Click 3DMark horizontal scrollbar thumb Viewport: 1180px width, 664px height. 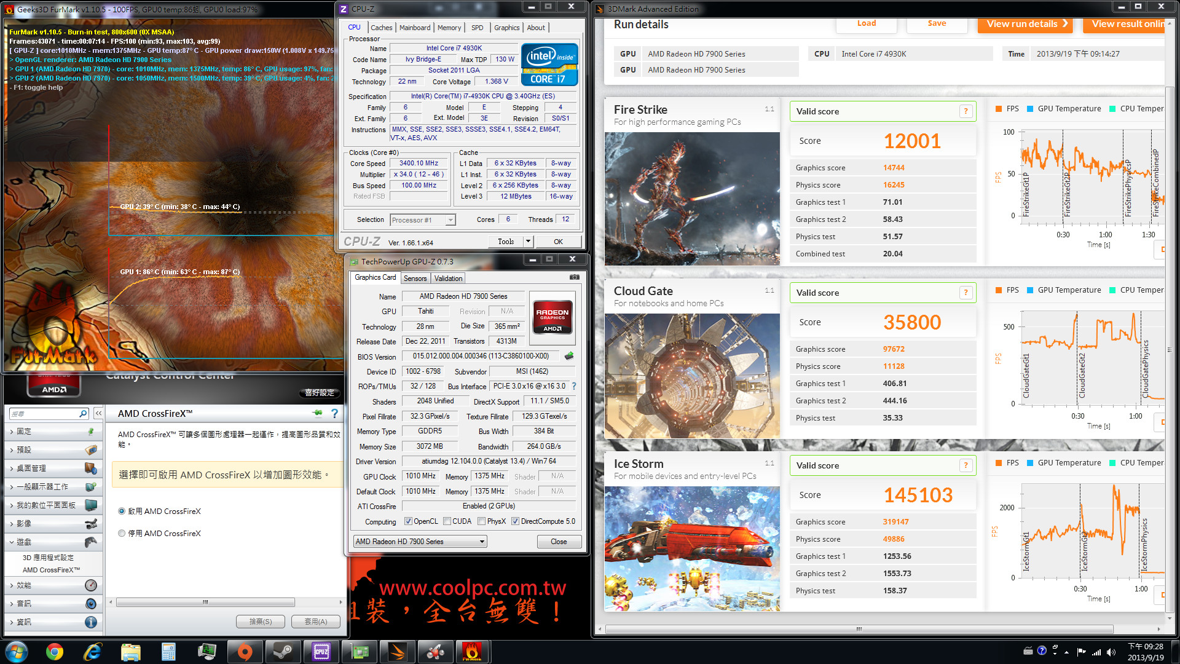(x=859, y=629)
